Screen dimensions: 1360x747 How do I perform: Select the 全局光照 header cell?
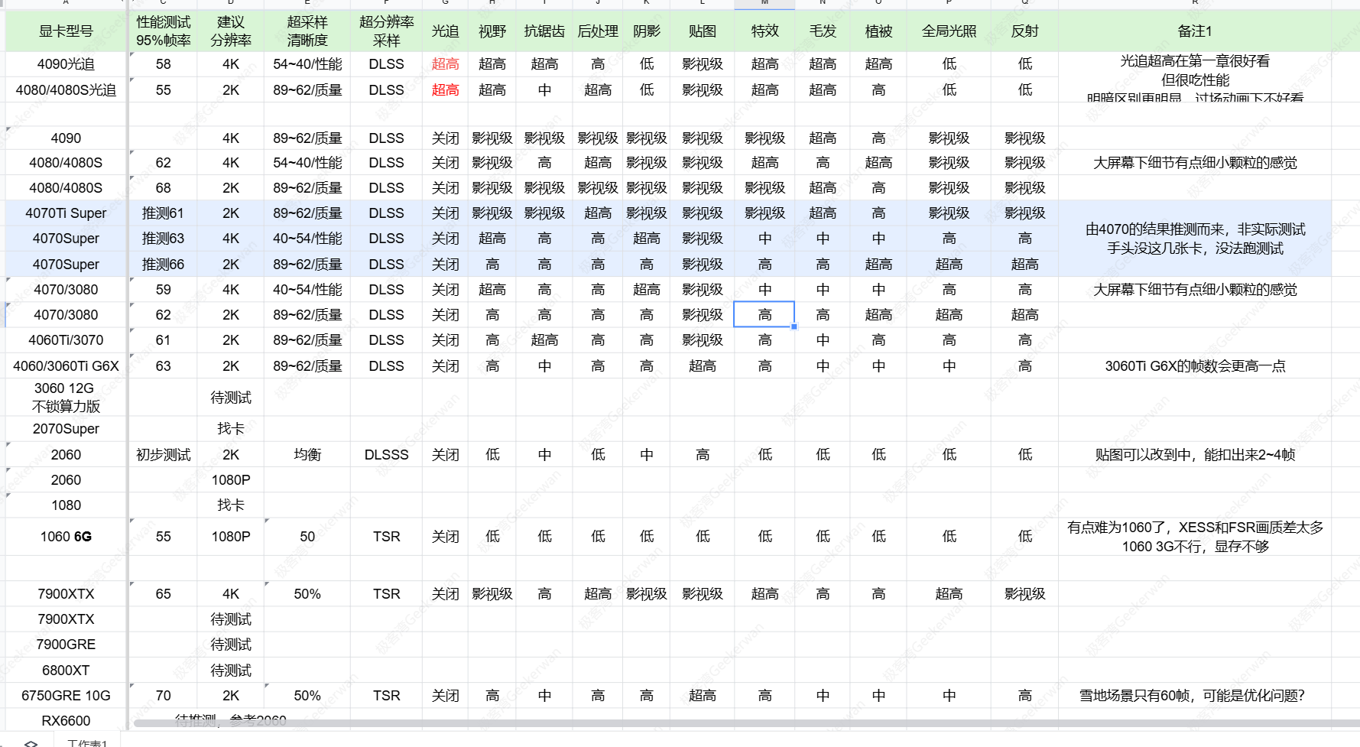point(949,31)
